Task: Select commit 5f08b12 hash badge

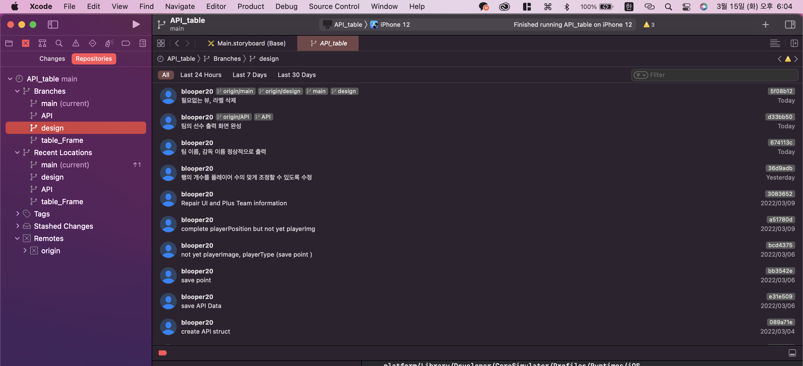Action: (x=781, y=91)
